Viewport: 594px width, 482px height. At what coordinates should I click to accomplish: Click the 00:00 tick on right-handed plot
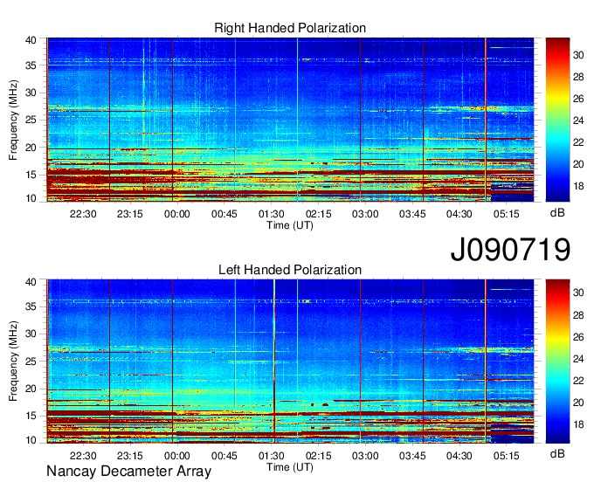(177, 214)
